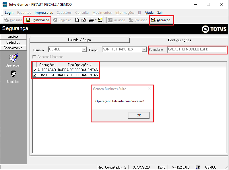
Task: Click the Cancelar toolbar icon
Action: (x=55, y=20)
